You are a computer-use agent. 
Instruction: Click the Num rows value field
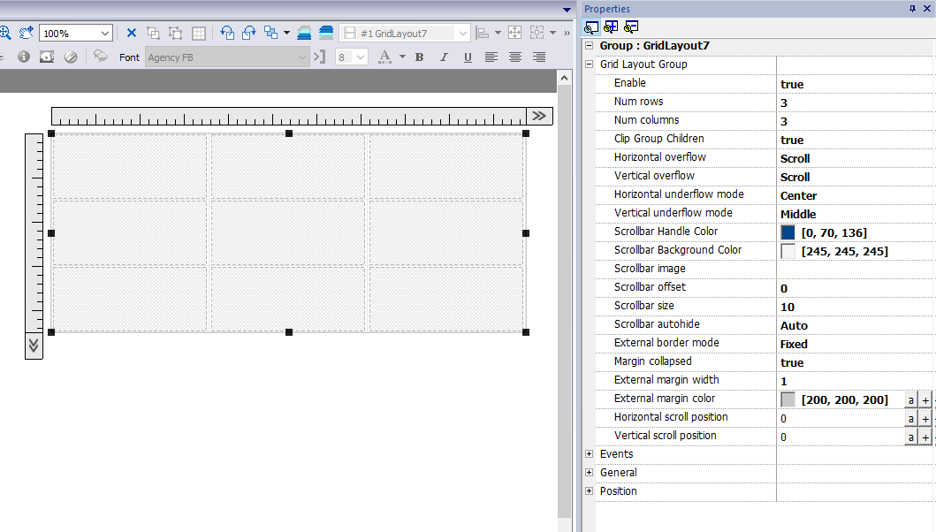tap(853, 103)
